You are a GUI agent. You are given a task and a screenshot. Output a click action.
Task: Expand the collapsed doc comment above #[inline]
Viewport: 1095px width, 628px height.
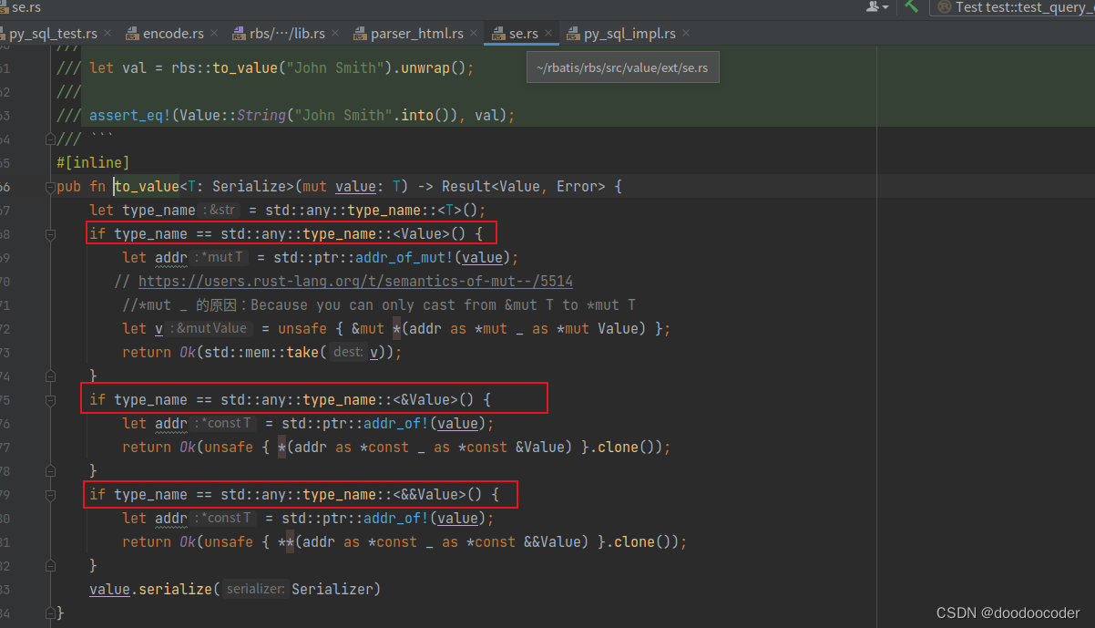[51, 138]
